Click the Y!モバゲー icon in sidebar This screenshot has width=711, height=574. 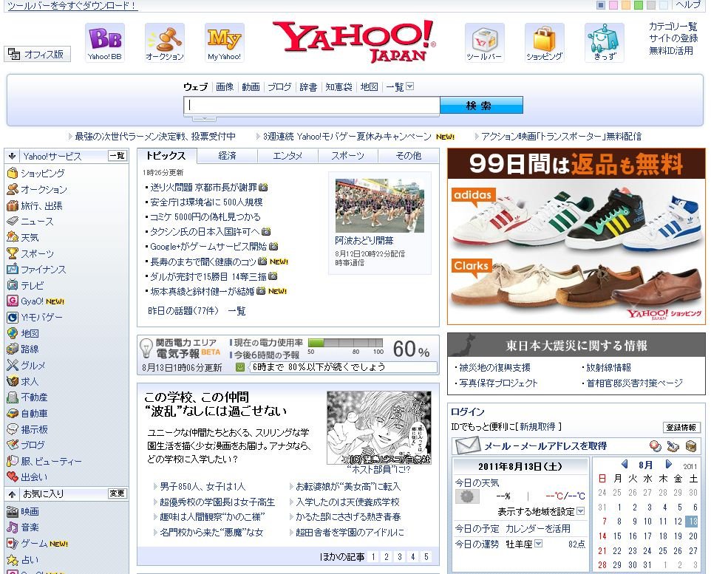coord(13,318)
